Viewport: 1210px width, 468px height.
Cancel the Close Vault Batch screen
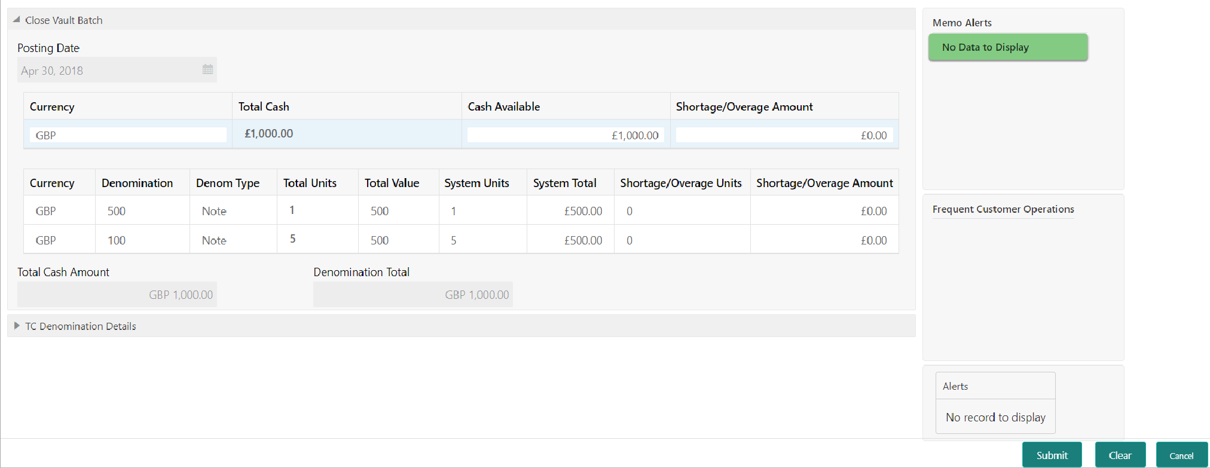tap(1181, 455)
